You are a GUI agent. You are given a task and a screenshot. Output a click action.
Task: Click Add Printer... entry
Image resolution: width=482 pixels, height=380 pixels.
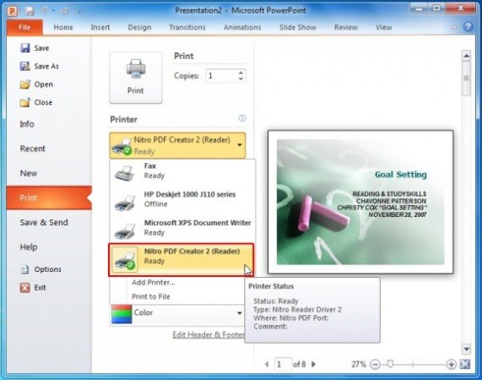(x=154, y=283)
